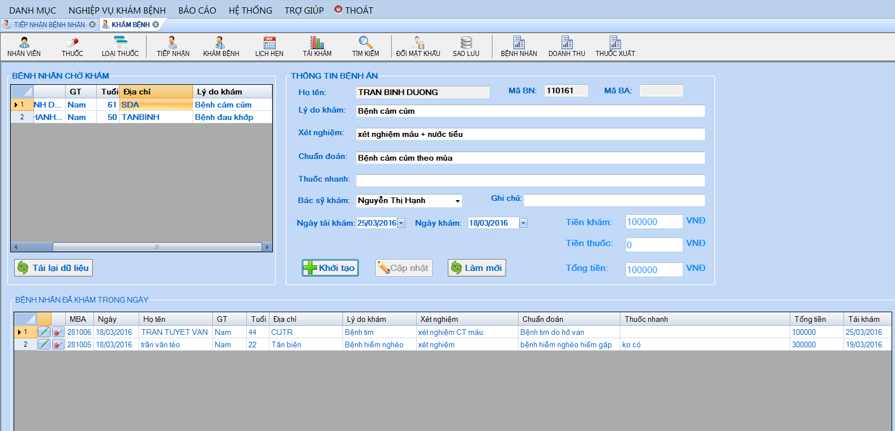Select the waiting patient row with TANBINH
Image resolution: width=895 pixels, height=431 pixels.
point(142,117)
